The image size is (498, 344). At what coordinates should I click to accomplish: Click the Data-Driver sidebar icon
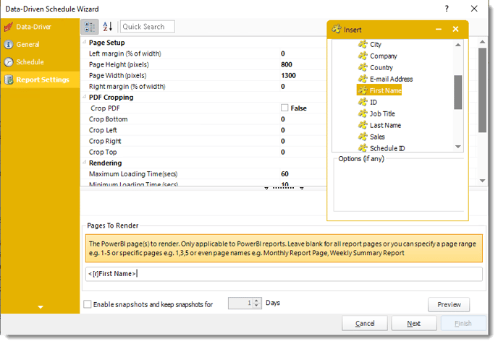coord(9,27)
